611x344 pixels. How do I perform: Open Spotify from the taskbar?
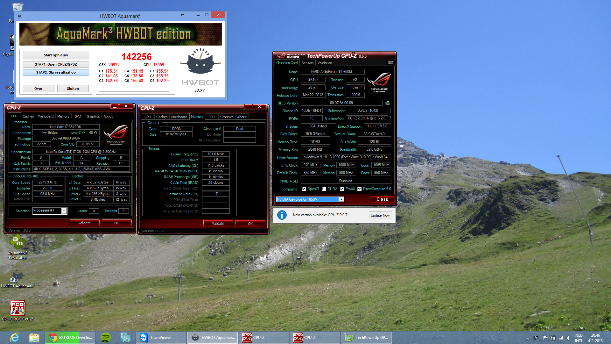(105, 338)
